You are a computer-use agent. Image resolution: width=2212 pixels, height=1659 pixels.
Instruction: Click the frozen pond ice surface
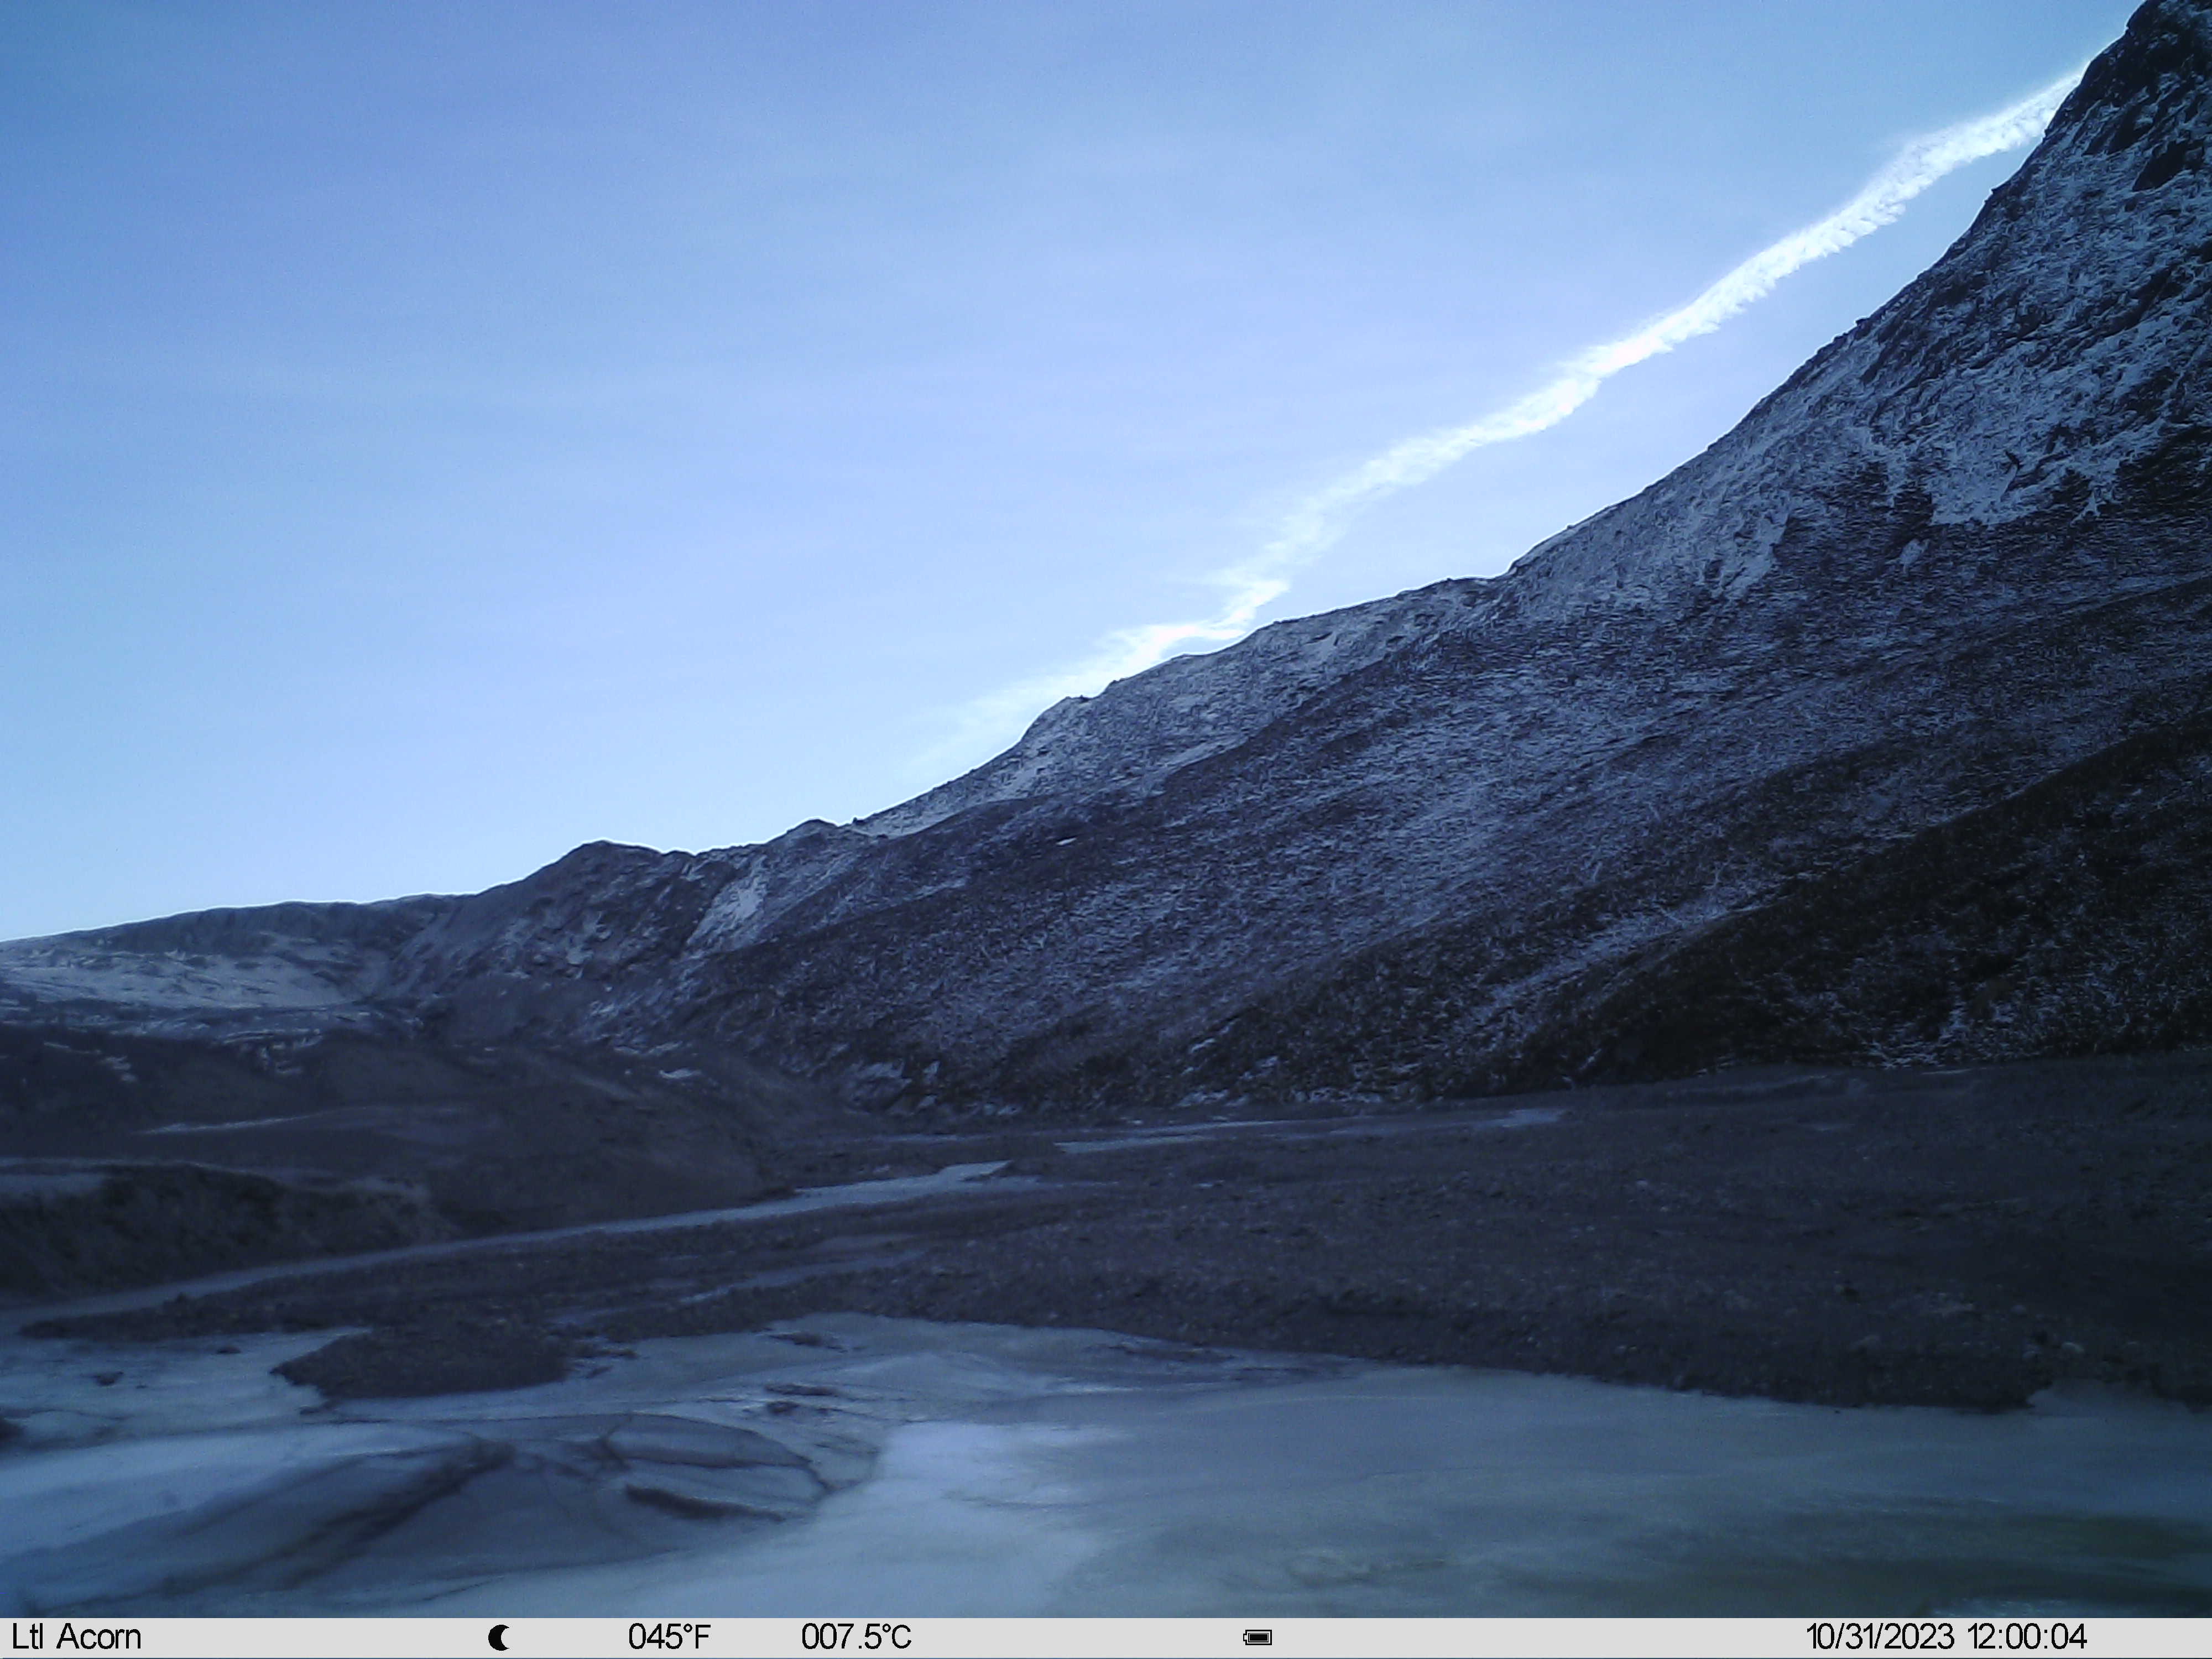point(1400,1500)
